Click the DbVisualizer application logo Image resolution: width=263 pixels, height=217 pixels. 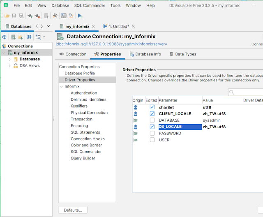click(6, 5)
